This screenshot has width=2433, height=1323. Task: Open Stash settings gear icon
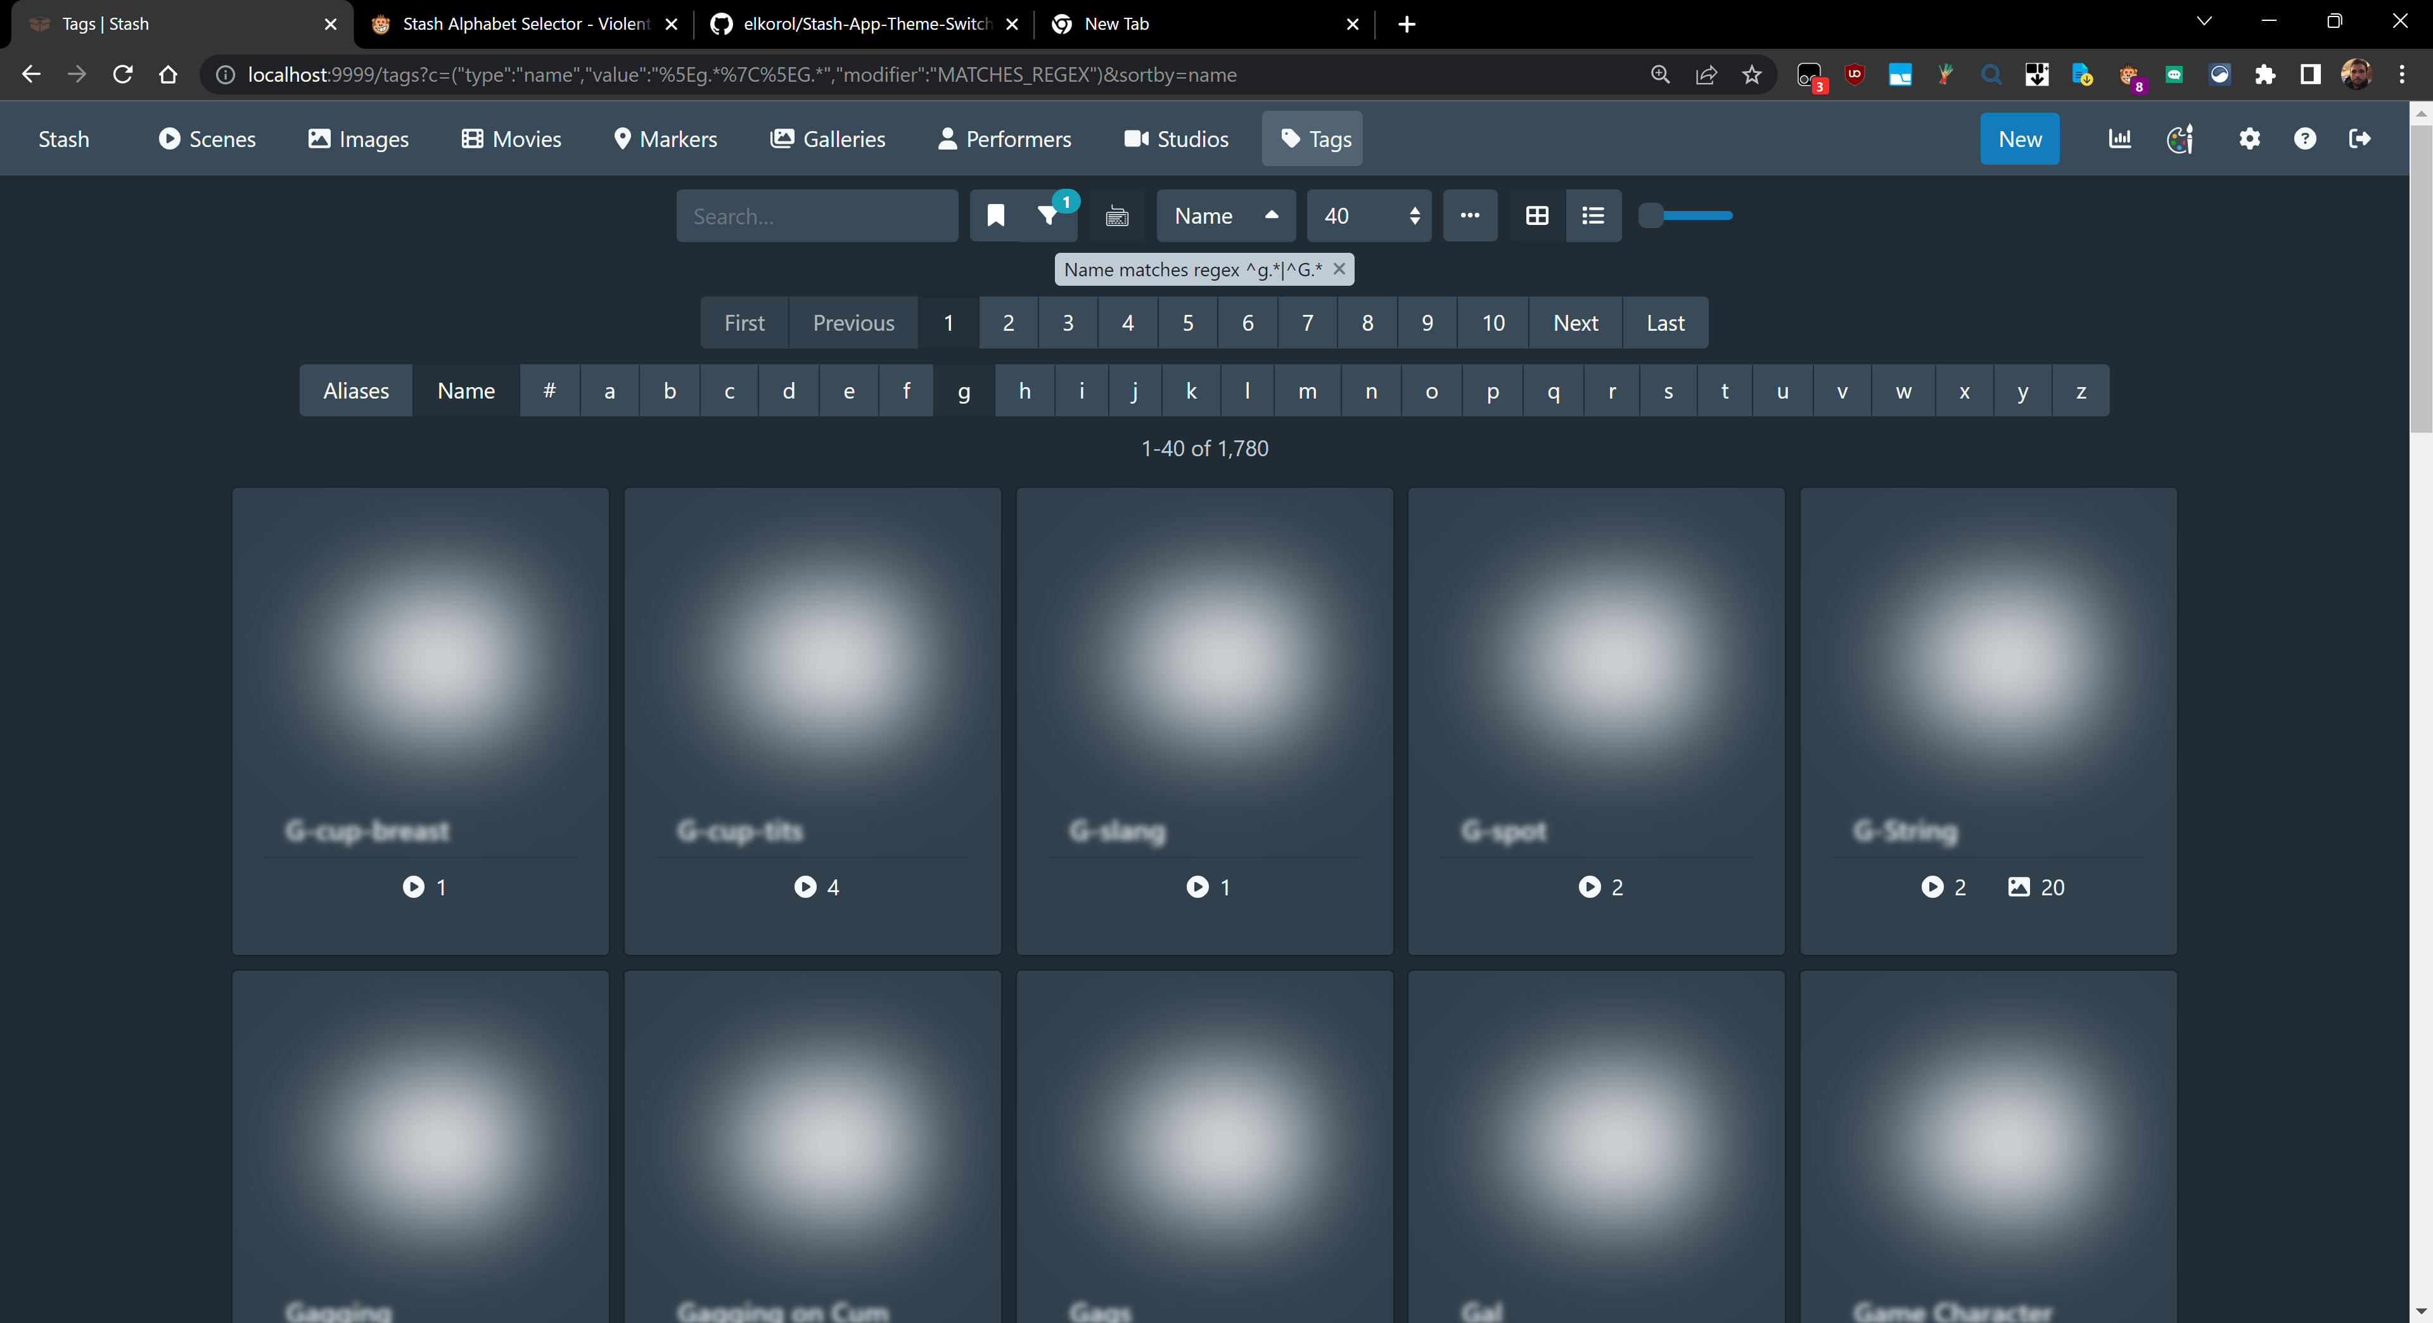[x=2250, y=139]
